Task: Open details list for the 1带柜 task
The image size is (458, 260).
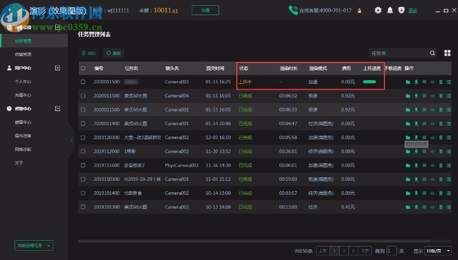Action: 449,152
